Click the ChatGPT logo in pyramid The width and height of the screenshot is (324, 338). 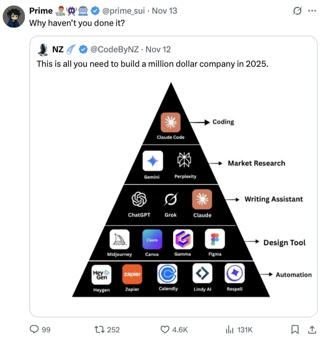click(x=139, y=200)
